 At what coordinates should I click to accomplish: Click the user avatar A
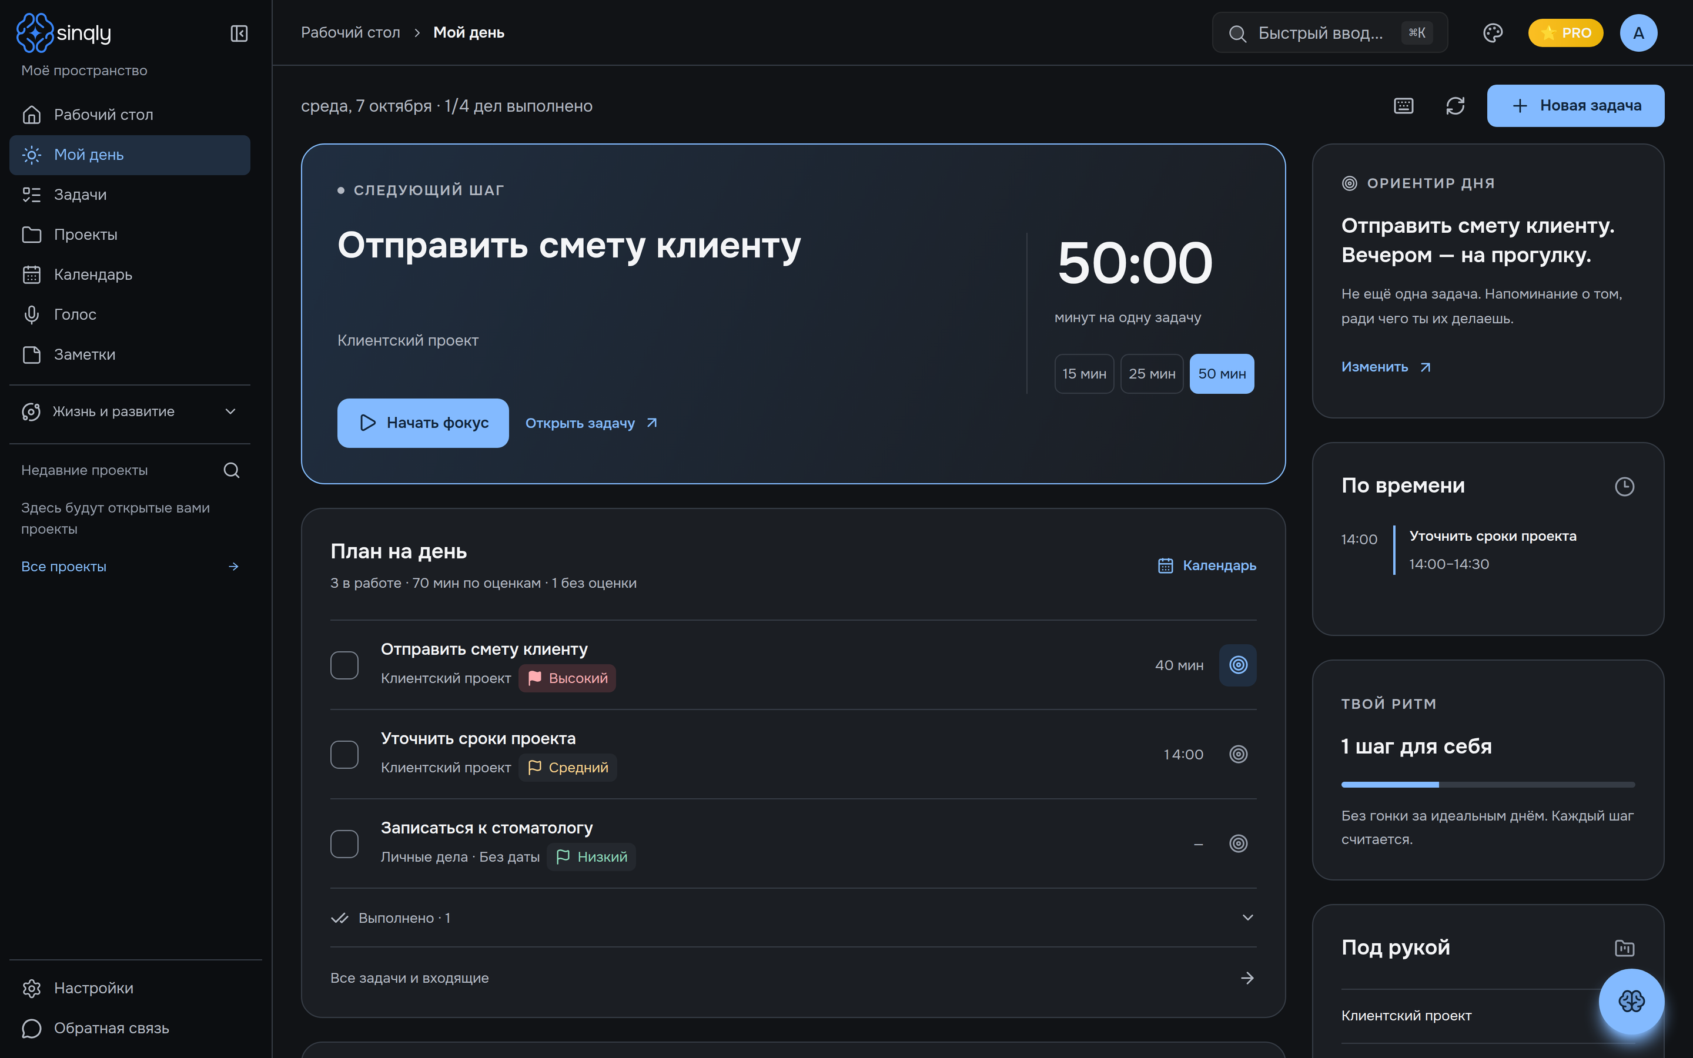[1638, 33]
